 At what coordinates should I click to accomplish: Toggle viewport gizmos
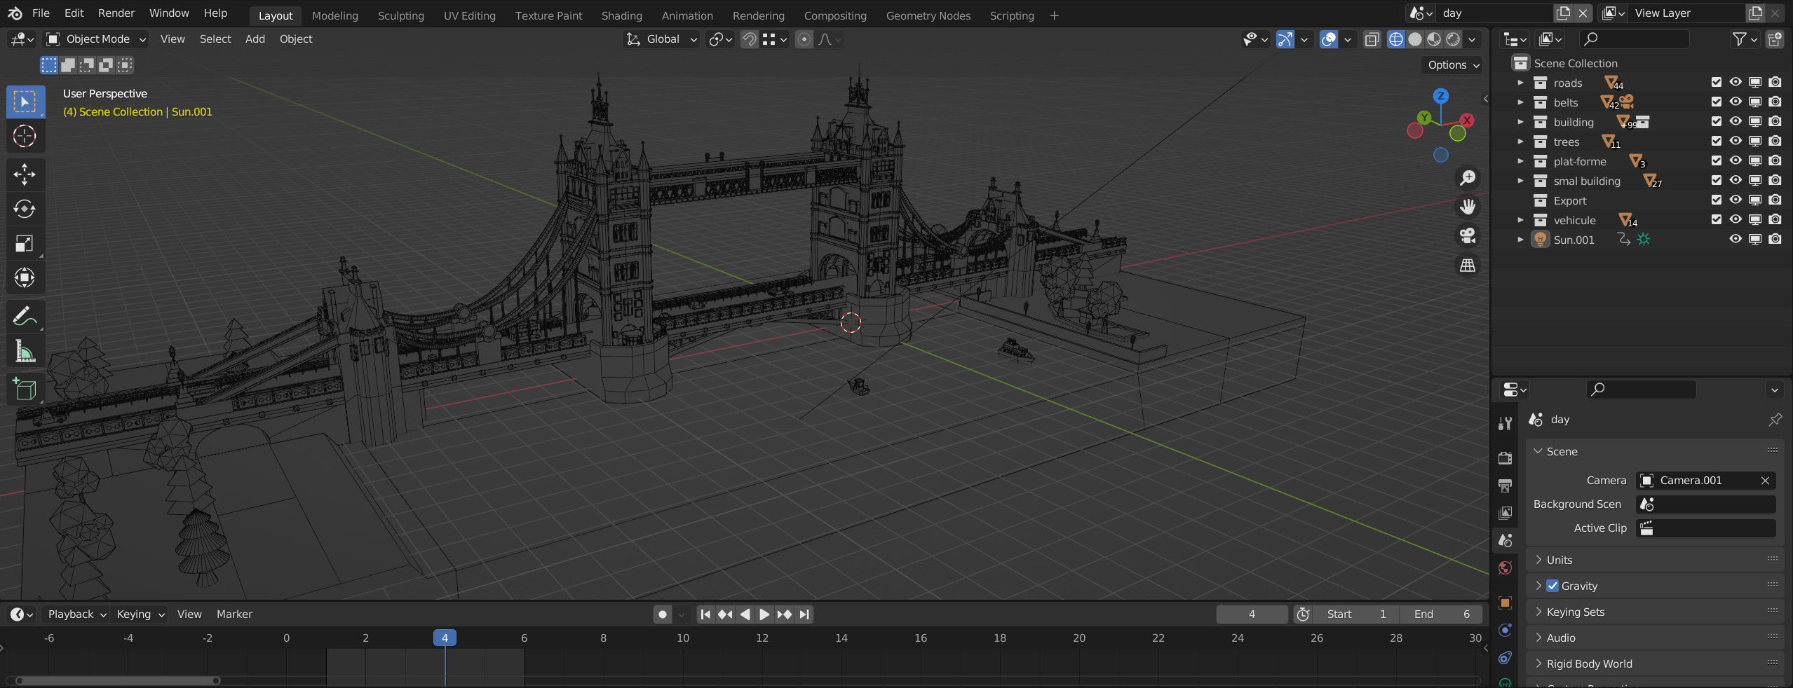tap(1285, 39)
